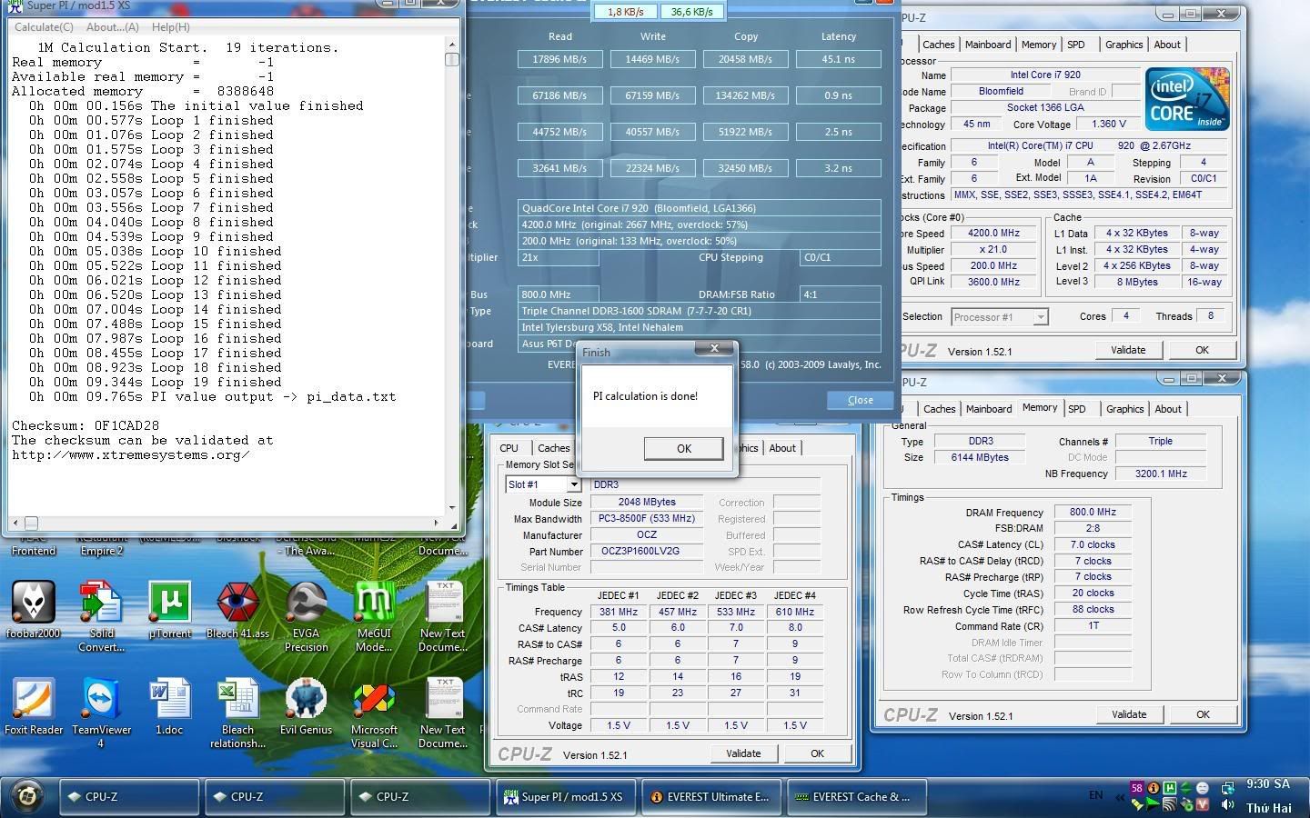Open Graphics tab in top CPU-Z window
This screenshot has width=1310, height=818.
point(1124,45)
